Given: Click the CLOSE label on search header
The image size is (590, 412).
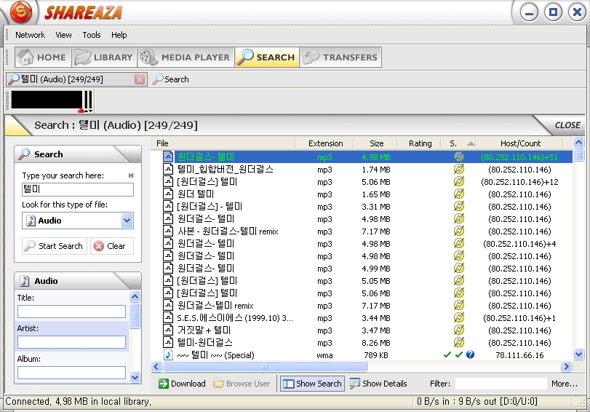Looking at the screenshot, I should [x=567, y=125].
